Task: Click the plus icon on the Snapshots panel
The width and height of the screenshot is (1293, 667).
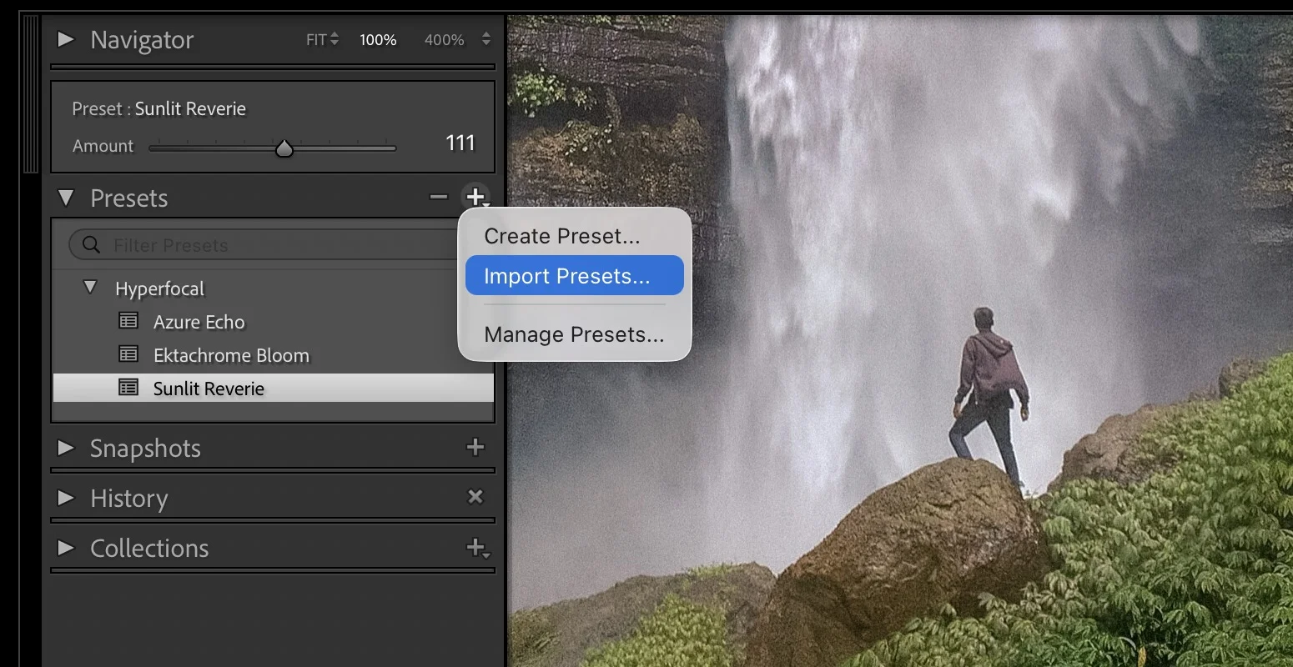Action: click(x=475, y=448)
